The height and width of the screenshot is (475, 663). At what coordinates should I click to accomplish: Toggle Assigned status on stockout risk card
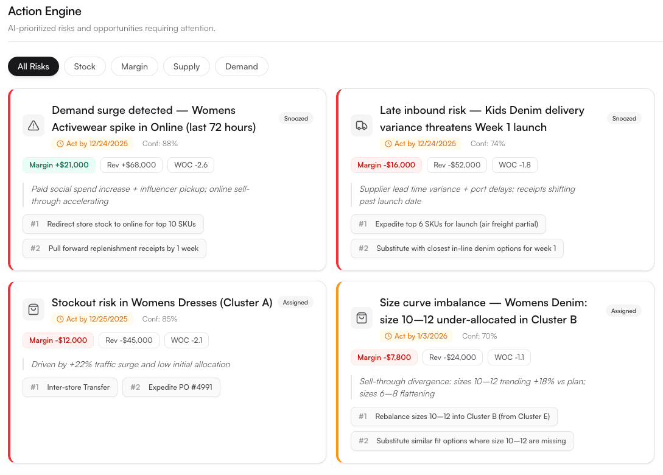[295, 302]
